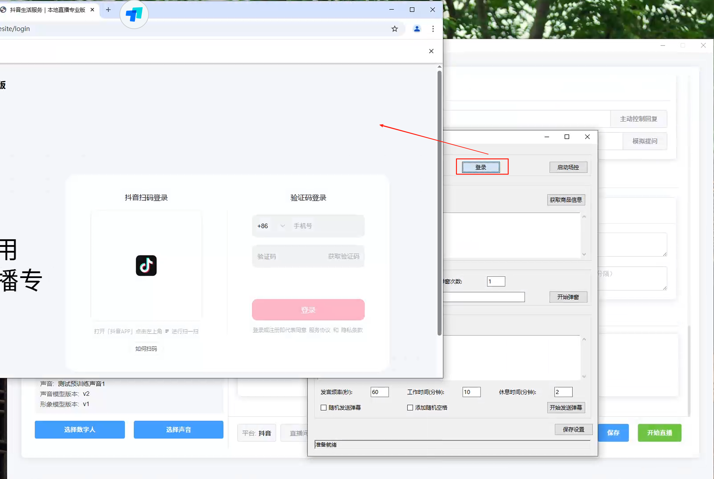Click the 获取商品信息 button
The image size is (714, 479).
566,200
